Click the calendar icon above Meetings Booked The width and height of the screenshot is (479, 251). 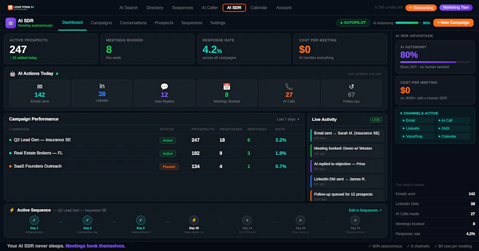[x=227, y=86]
